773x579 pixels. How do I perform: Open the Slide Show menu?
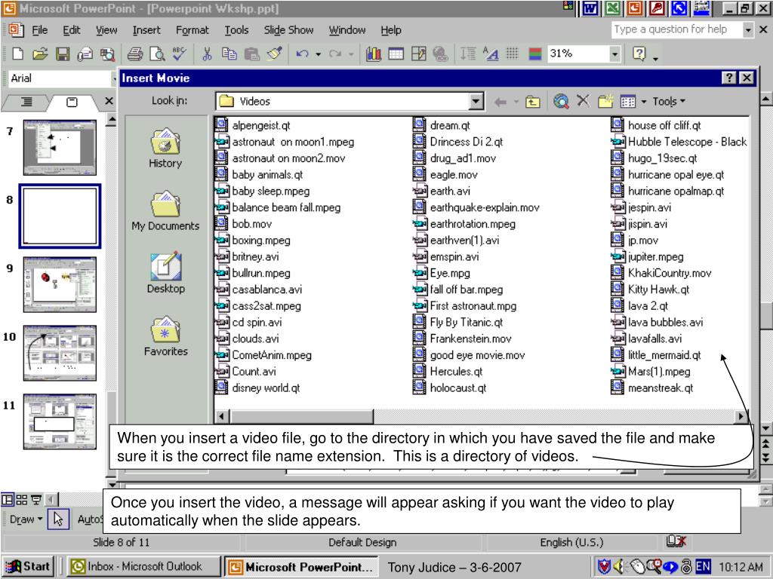[x=288, y=30]
